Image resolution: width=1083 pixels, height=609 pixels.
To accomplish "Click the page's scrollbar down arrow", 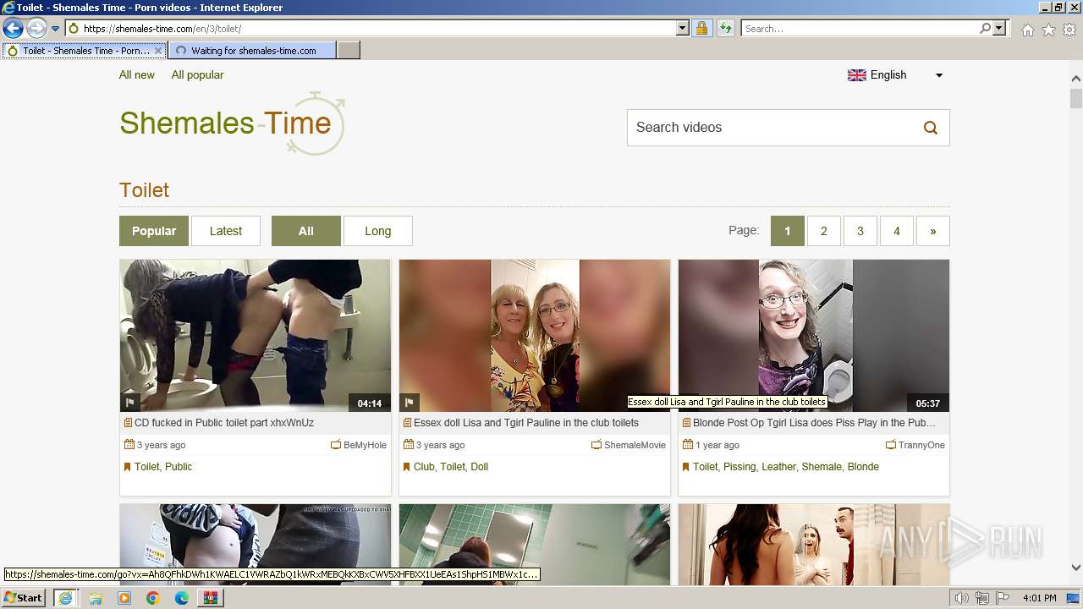I will coord(1076,568).
